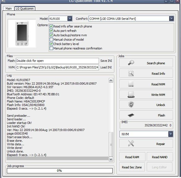Click the 'Init NAND Ok!' log line

pyautogui.click(x=16, y=126)
